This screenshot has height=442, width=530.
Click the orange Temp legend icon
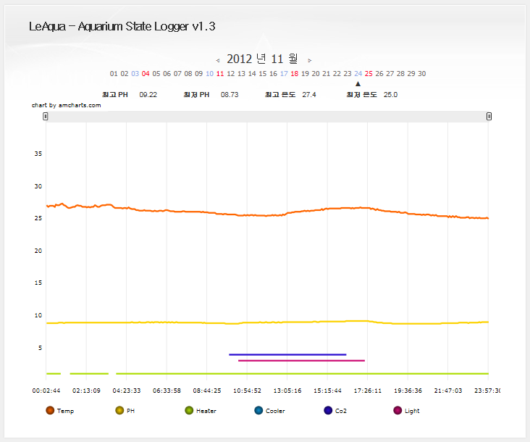pyautogui.click(x=50, y=411)
